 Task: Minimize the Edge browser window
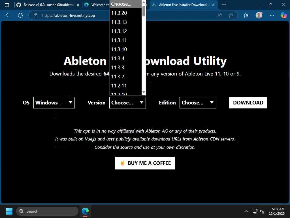click(257, 5)
